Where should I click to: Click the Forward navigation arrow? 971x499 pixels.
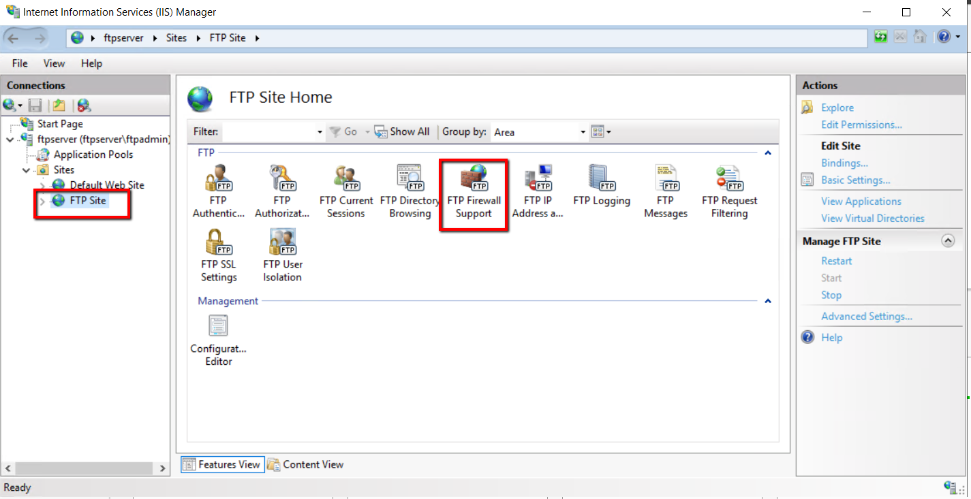(40, 38)
